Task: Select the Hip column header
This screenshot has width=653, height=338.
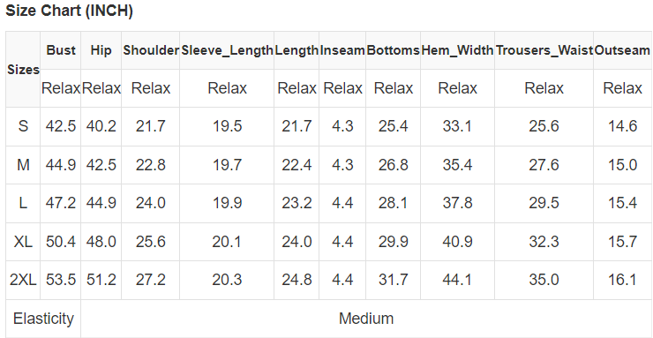Action: point(101,50)
